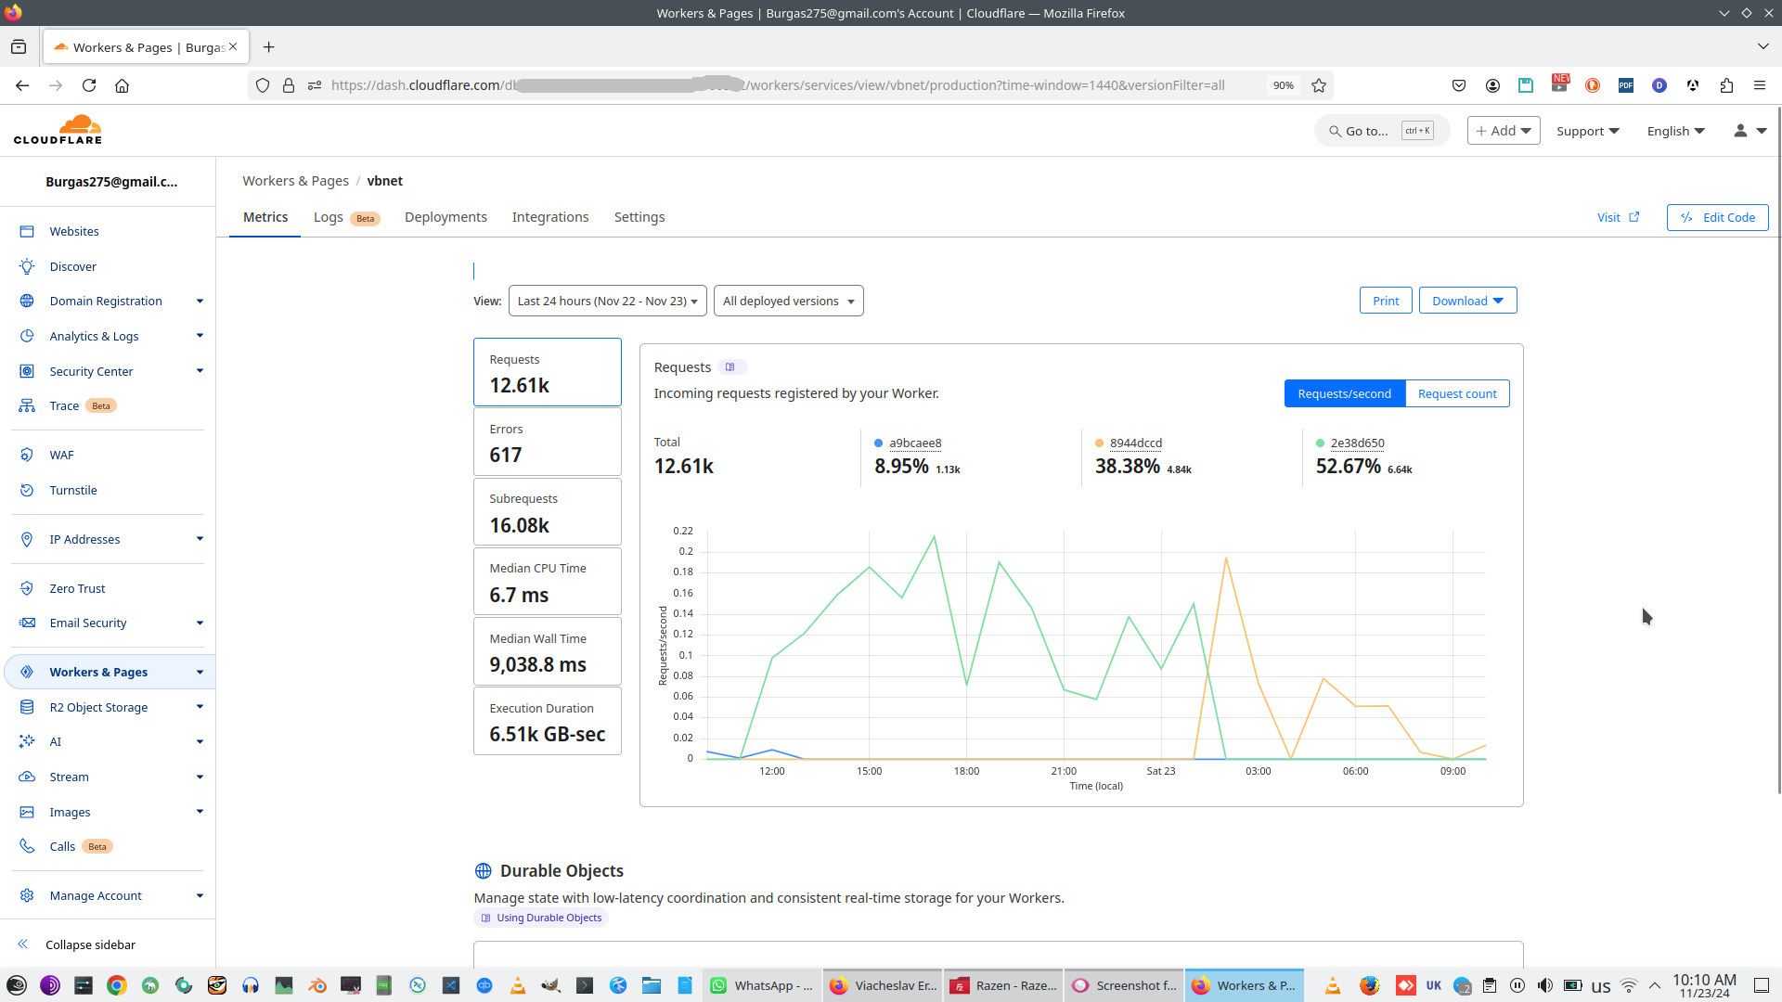
Task: Click the Discover lightbulb icon
Action: point(27,267)
